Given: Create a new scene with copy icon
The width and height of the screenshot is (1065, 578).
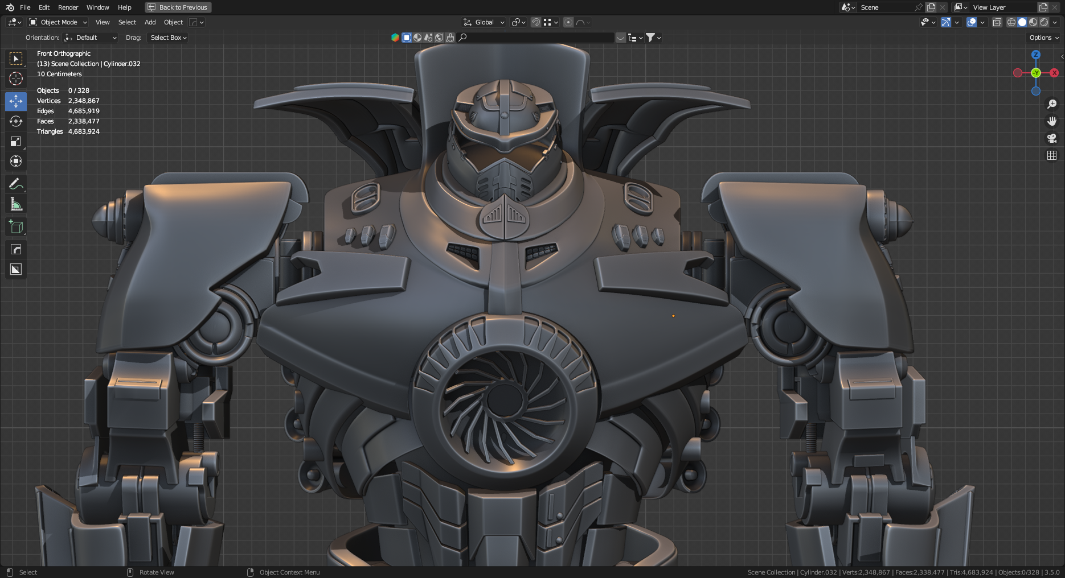Looking at the screenshot, I should pos(931,7).
